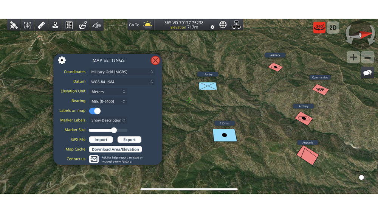The image size is (378, 213).
Task: Toggle the Labels on map switch
Action: pyautogui.click(x=95, y=111)
